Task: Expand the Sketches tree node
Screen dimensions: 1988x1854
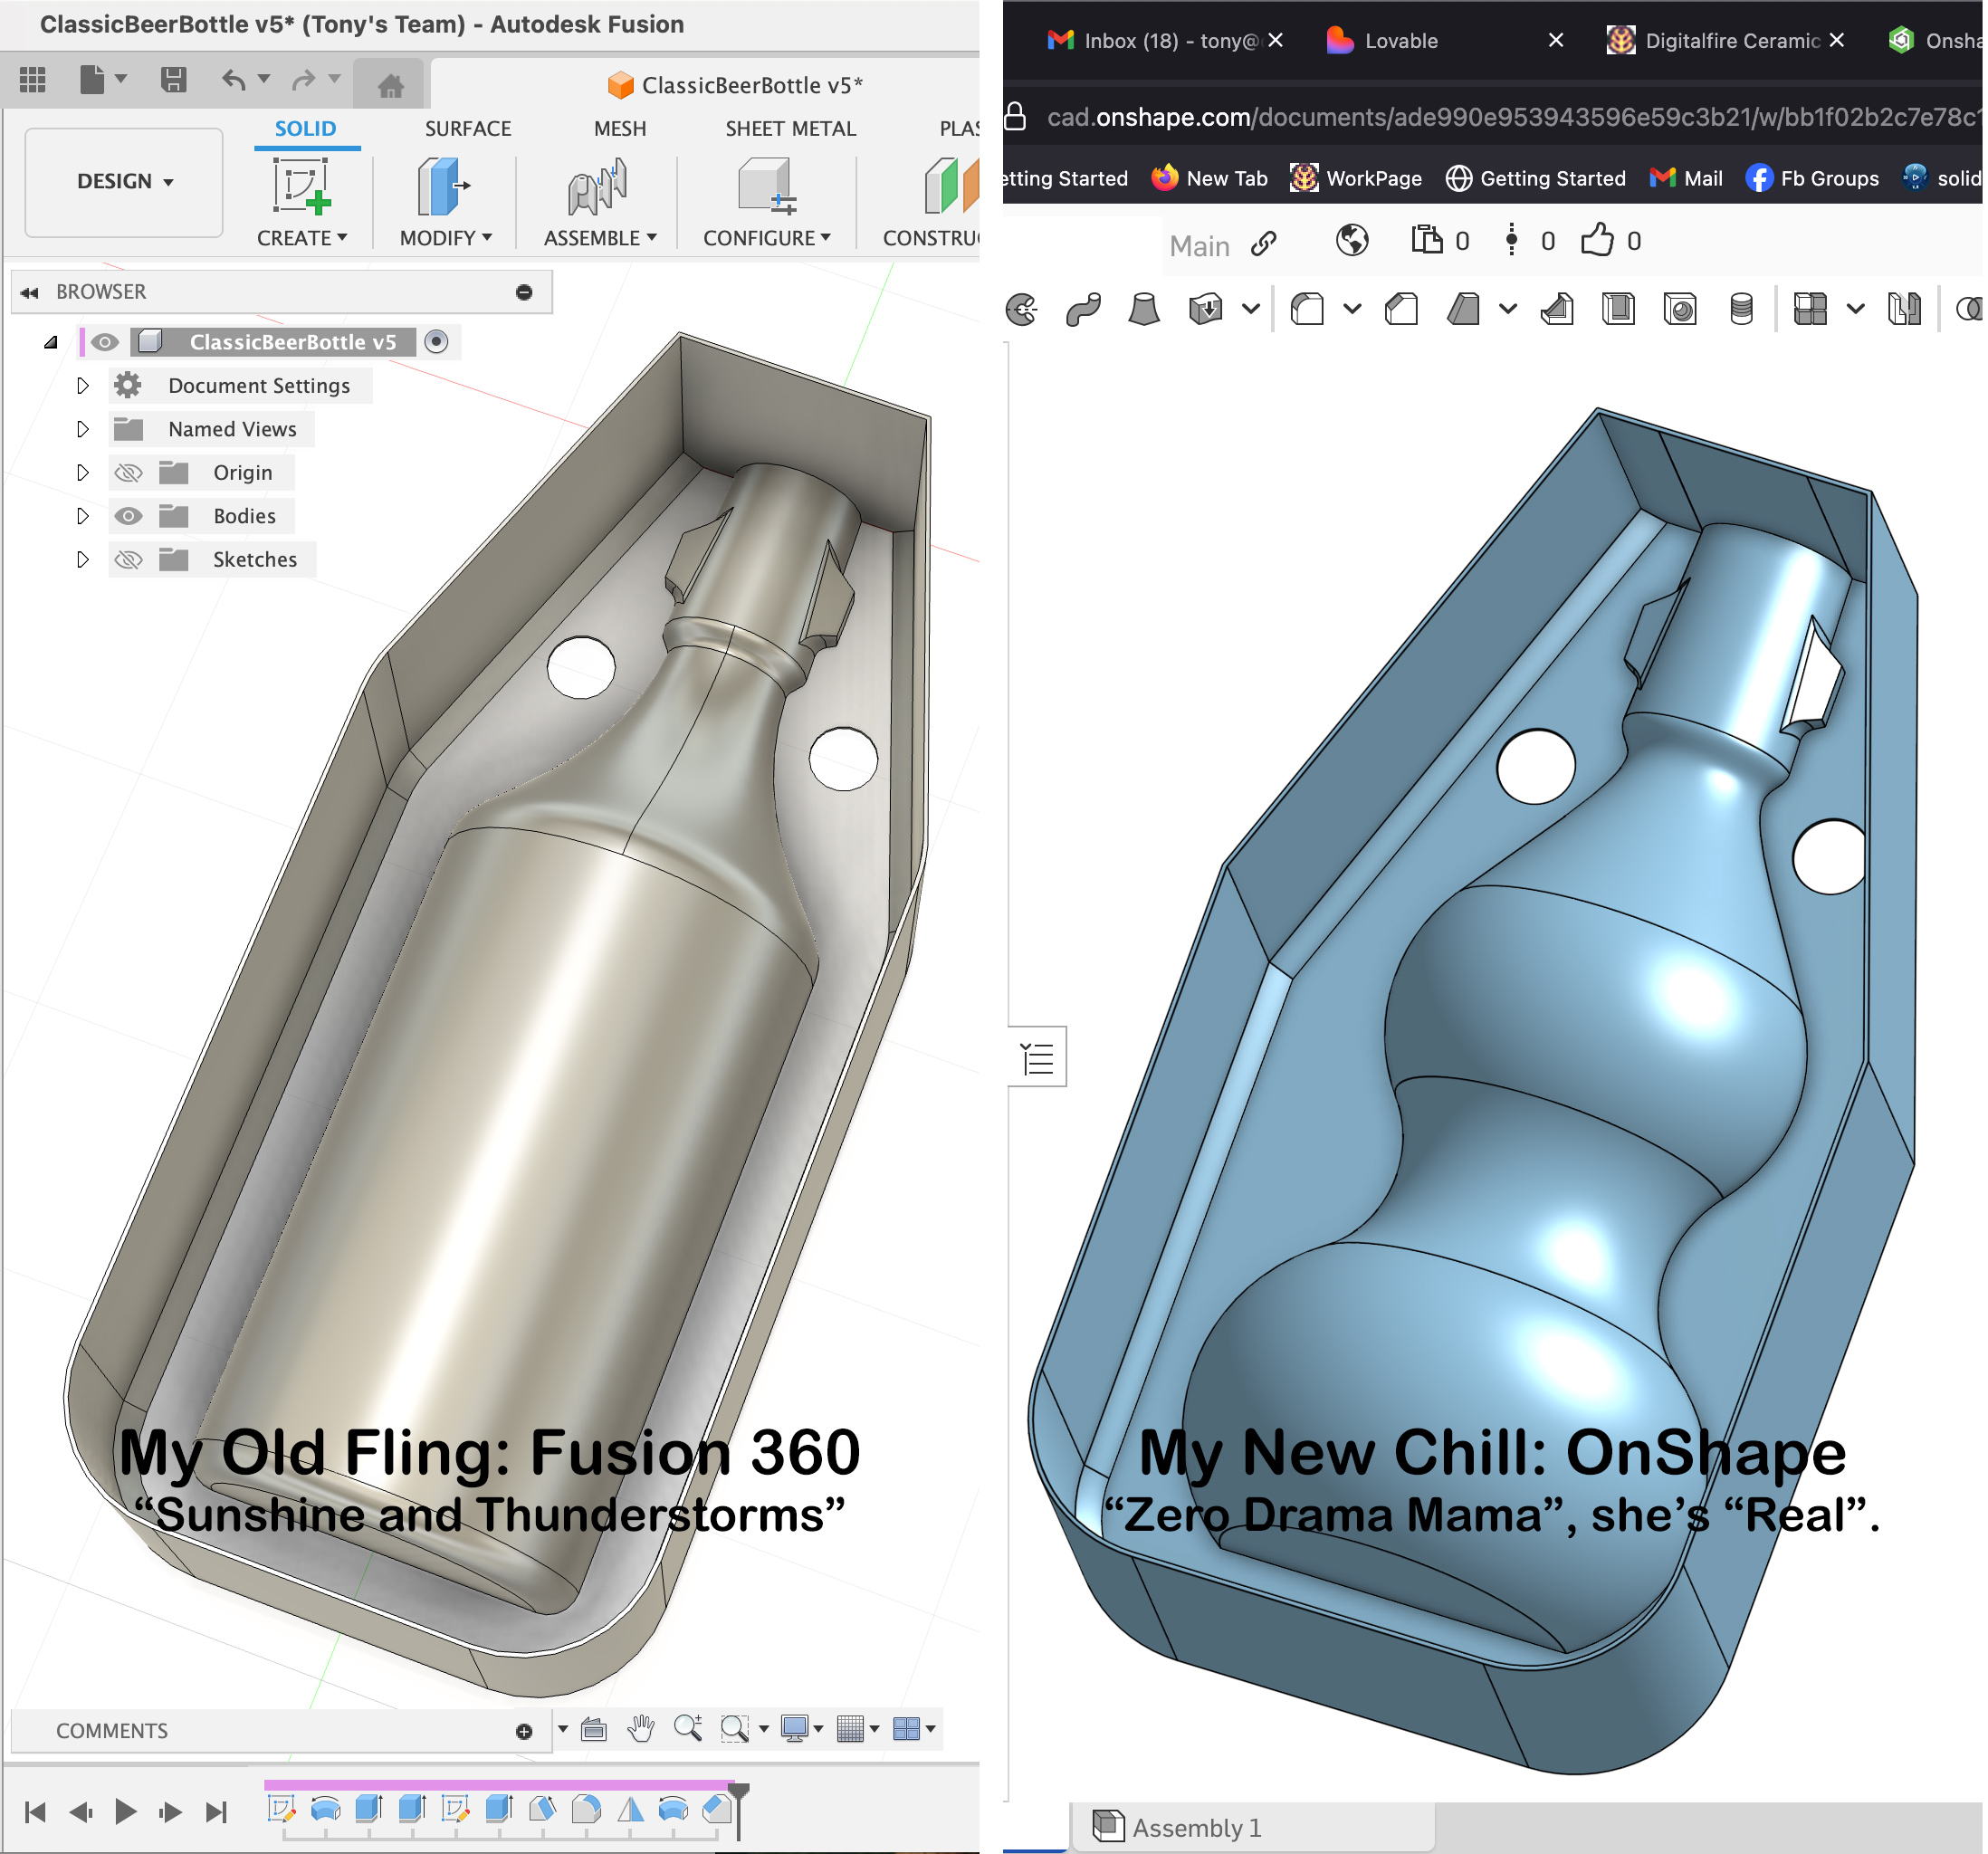Action: tap(83, 560)
